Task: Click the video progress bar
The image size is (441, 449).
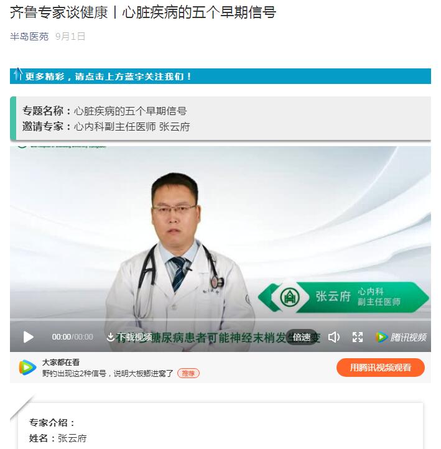Action: [x=220, y=320]
